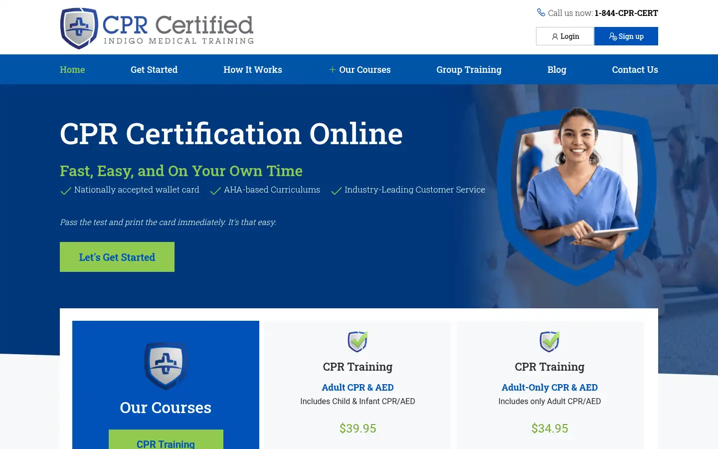Open the Adult-Only CPR & AED course link
The width and height of the screenshot is (718, 449).
549,388
